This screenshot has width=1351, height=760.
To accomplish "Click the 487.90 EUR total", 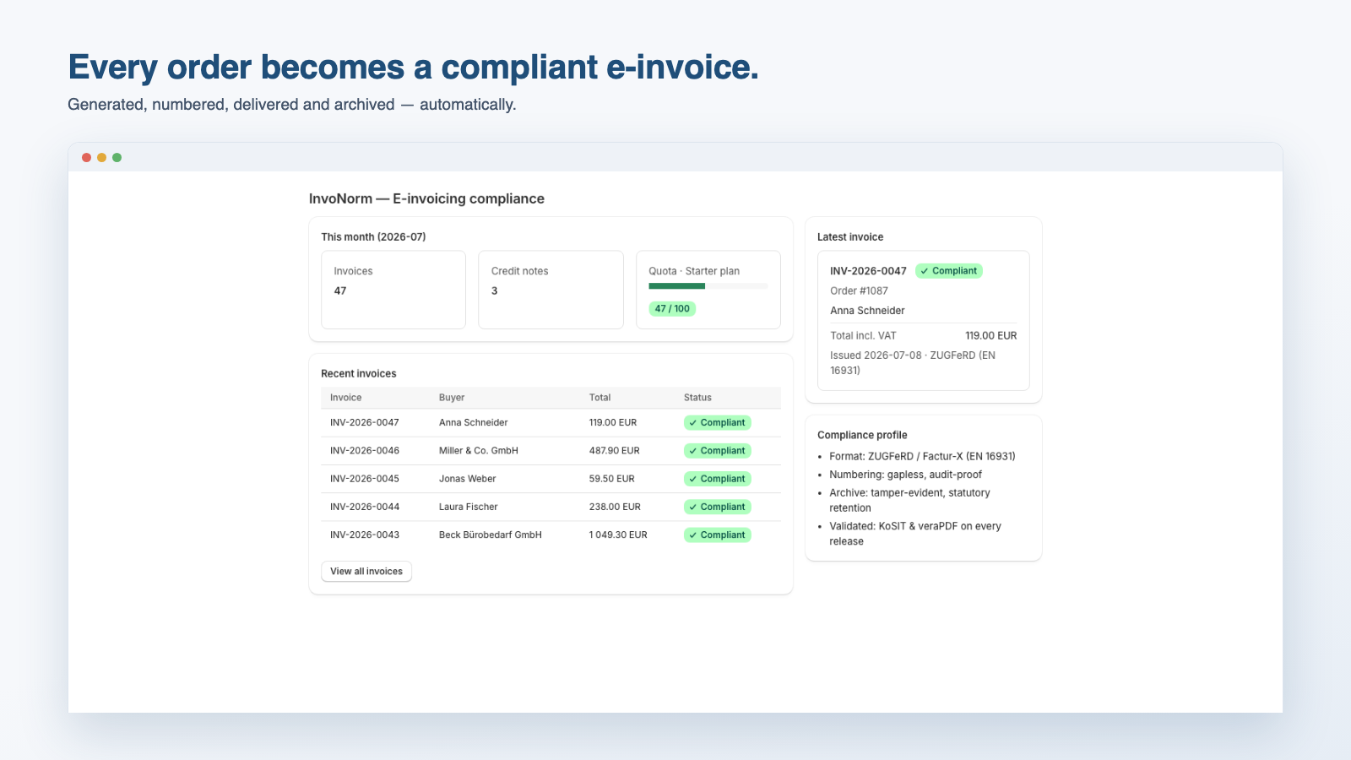I will coord(615,451).
